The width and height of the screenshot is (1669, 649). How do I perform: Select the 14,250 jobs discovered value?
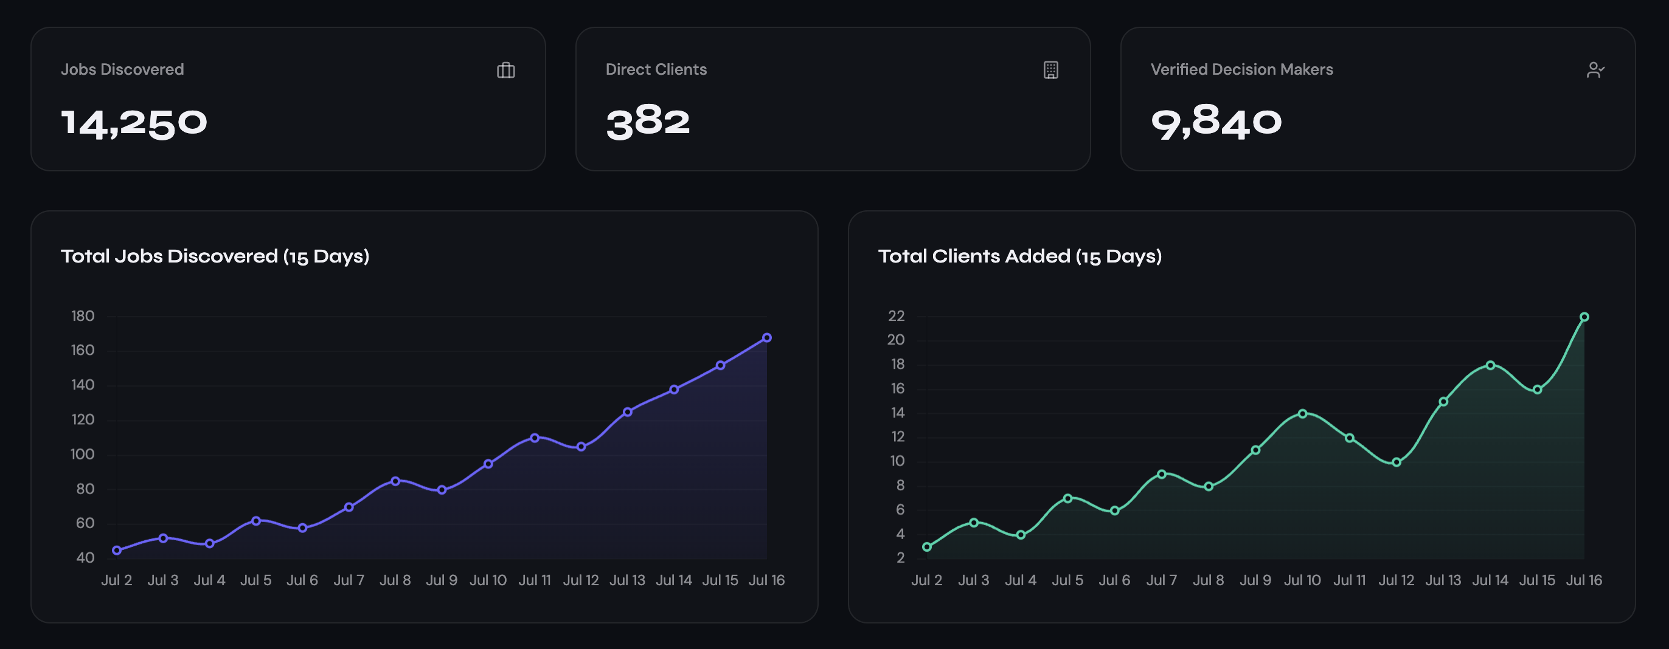(134, 123)
